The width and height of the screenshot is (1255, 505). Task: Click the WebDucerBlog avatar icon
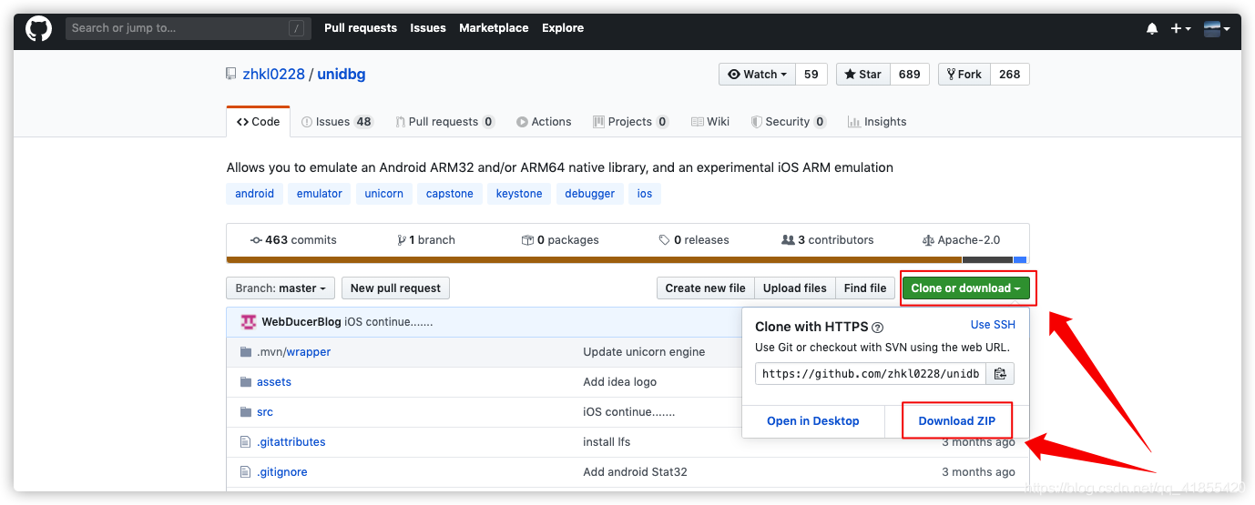coord(249,322)
